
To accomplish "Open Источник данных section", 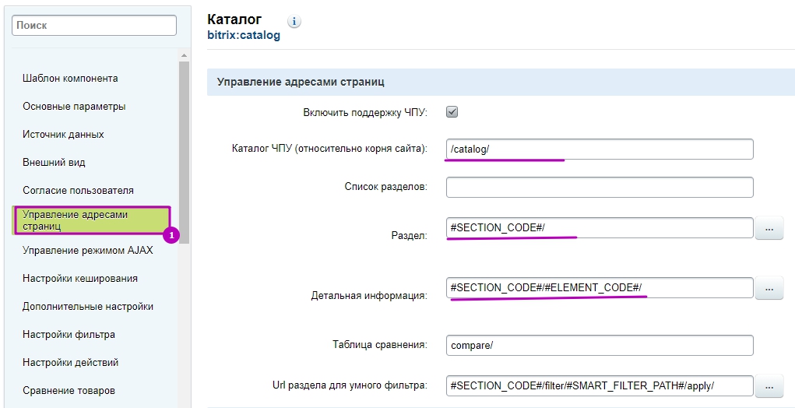I will (x=63, y=135).
